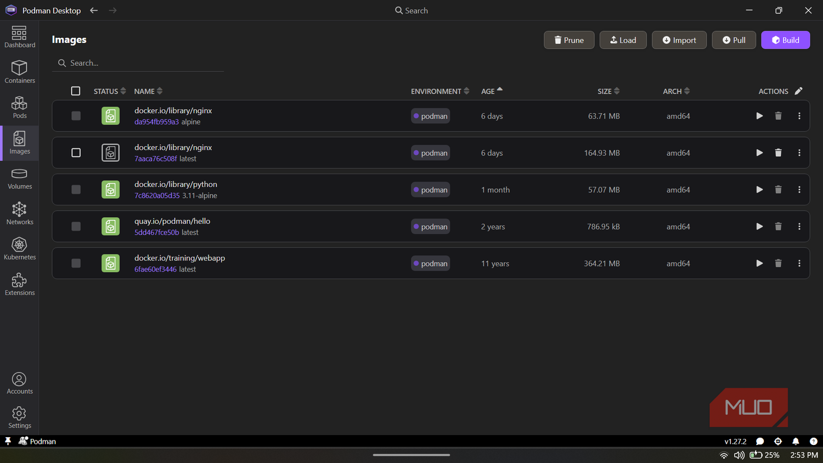Open the Pods section
The image size is (823, 463).
[x=19, y=108]
